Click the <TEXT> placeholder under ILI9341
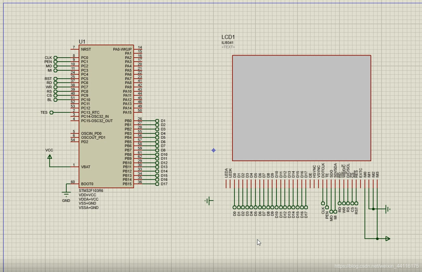Image resolution: width=422 pixels, height=272 pixels. (x=228, y=47)
